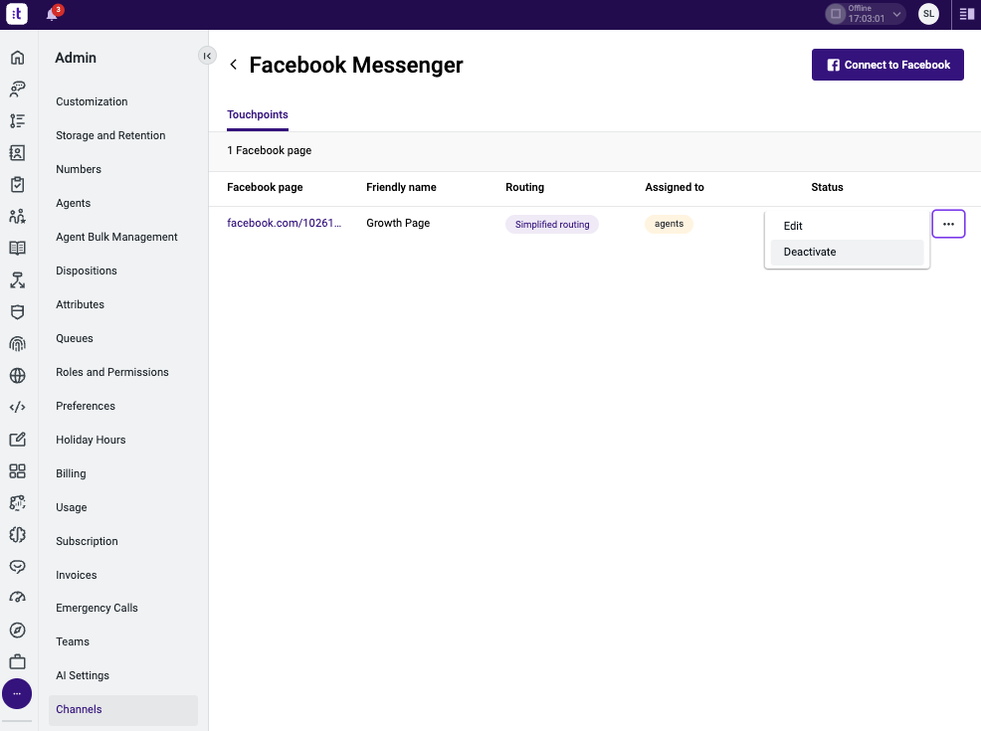Screen dimensions: 981x731
Task: Open Storage and Retention settings
Action: click(x=110, y=135)
